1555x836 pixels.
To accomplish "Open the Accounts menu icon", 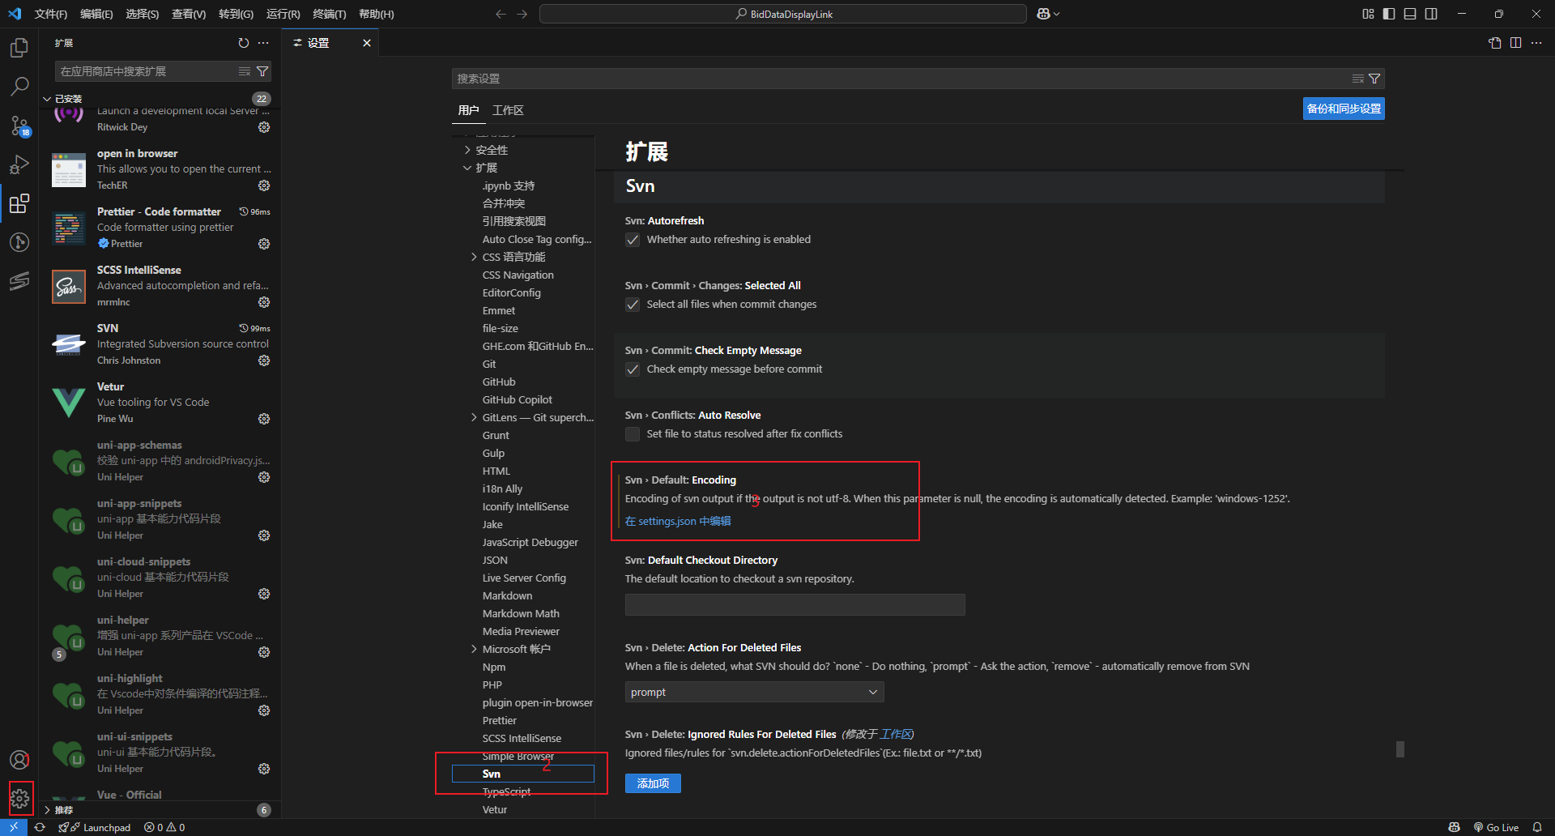I will pyautogui.click(x=19, y=760).
